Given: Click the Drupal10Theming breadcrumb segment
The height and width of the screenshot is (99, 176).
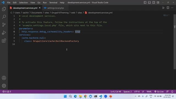Looking at the screenshot, I should [x=60, y=13].
